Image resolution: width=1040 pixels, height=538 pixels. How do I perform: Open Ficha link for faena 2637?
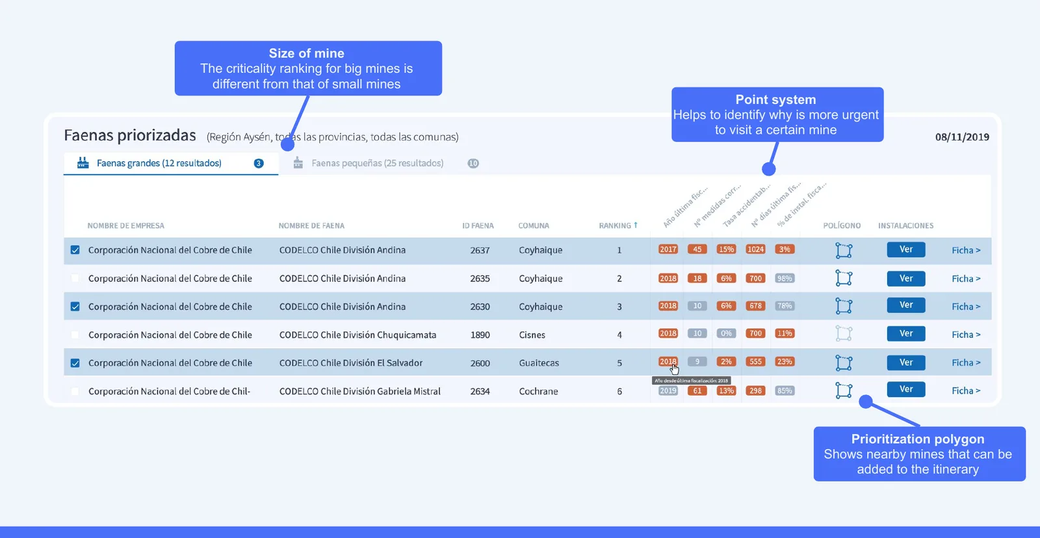966,250
